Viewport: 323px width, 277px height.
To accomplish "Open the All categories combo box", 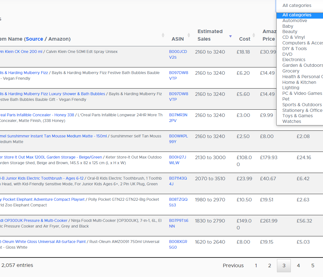I will click(x=300, y=5).
